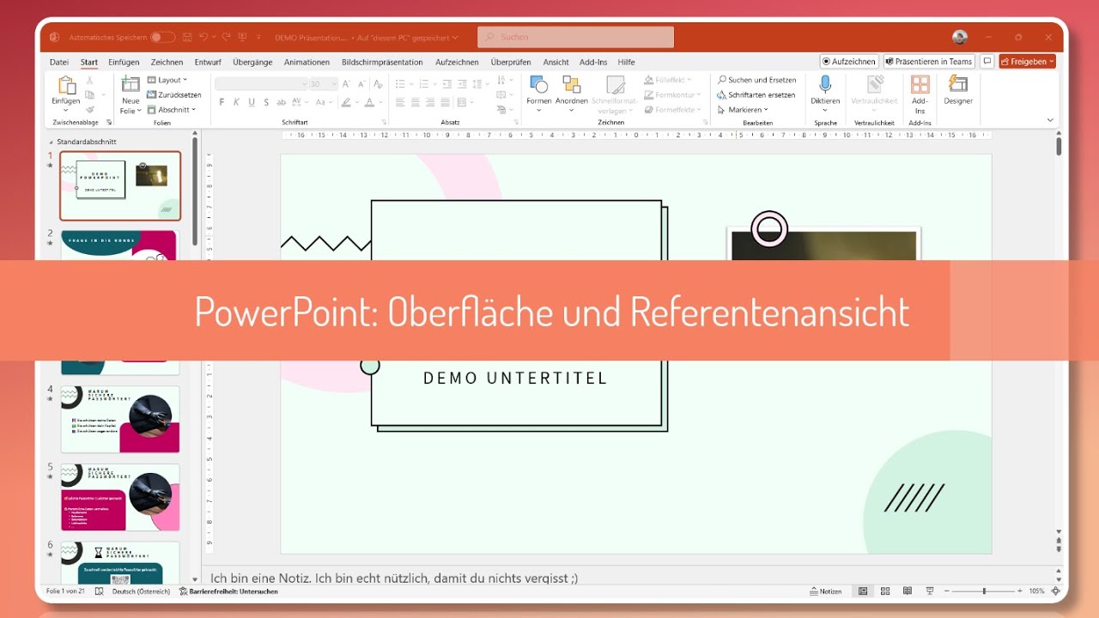Click the Suchen search field

[575, 37]
